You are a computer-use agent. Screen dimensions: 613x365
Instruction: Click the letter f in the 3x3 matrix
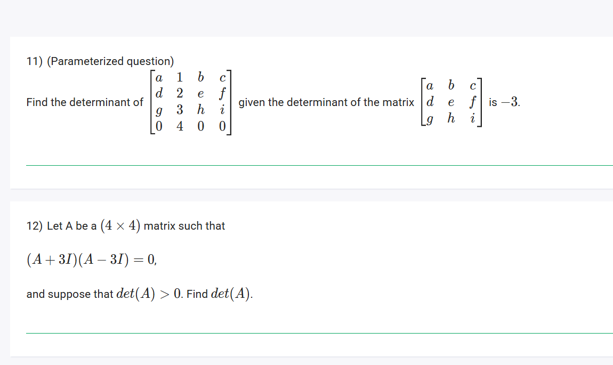click(x=473, y=102)
